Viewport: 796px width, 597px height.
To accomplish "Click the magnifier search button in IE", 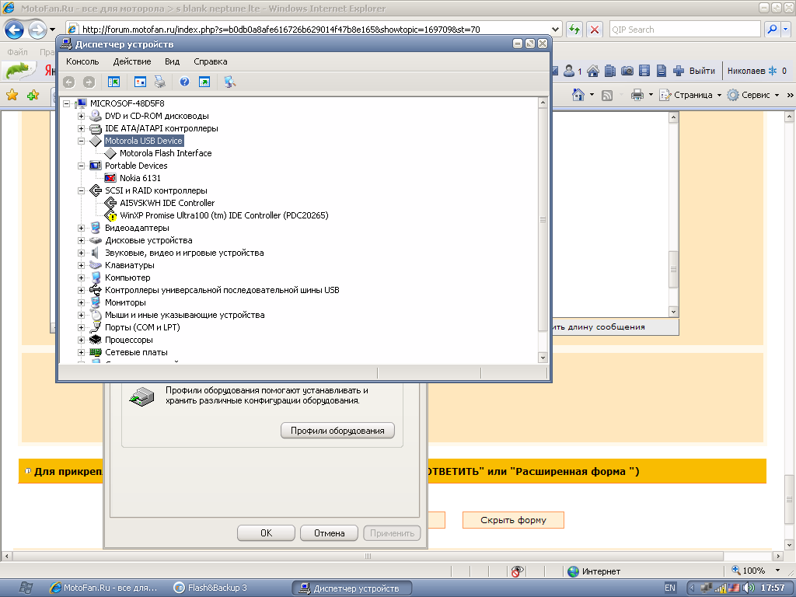I will point(772,30).
